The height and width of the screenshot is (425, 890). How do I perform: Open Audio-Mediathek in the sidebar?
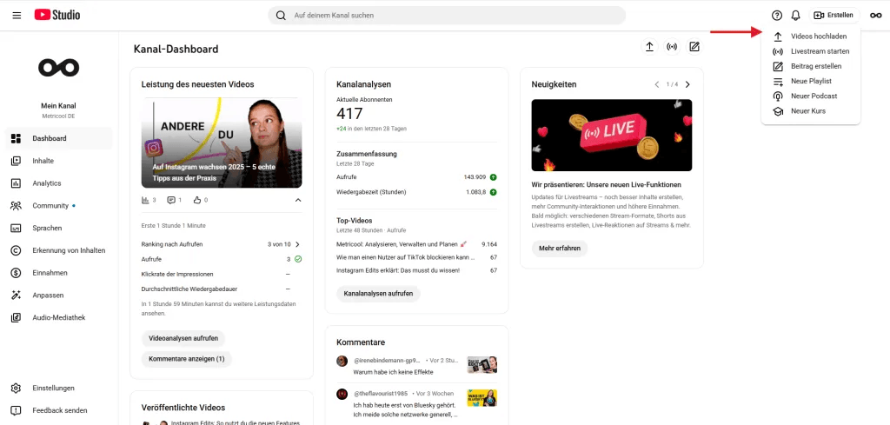[59, 318]
